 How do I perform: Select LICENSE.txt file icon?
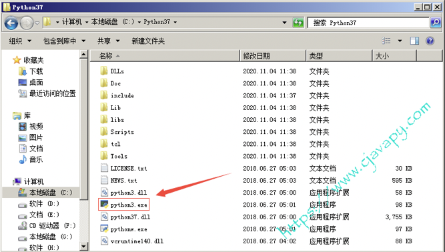click(x=104, y=168)
